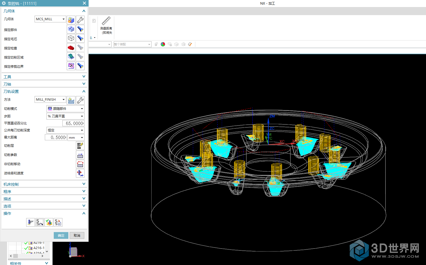Click the XYZ view triad in the corner
Screen dimensions: 426x265
pyautogui.click(x=76, y=250)
